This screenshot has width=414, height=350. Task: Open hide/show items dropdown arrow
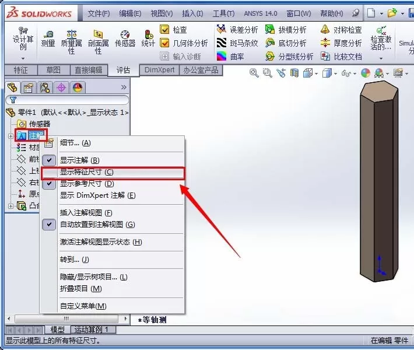[355, 73]
